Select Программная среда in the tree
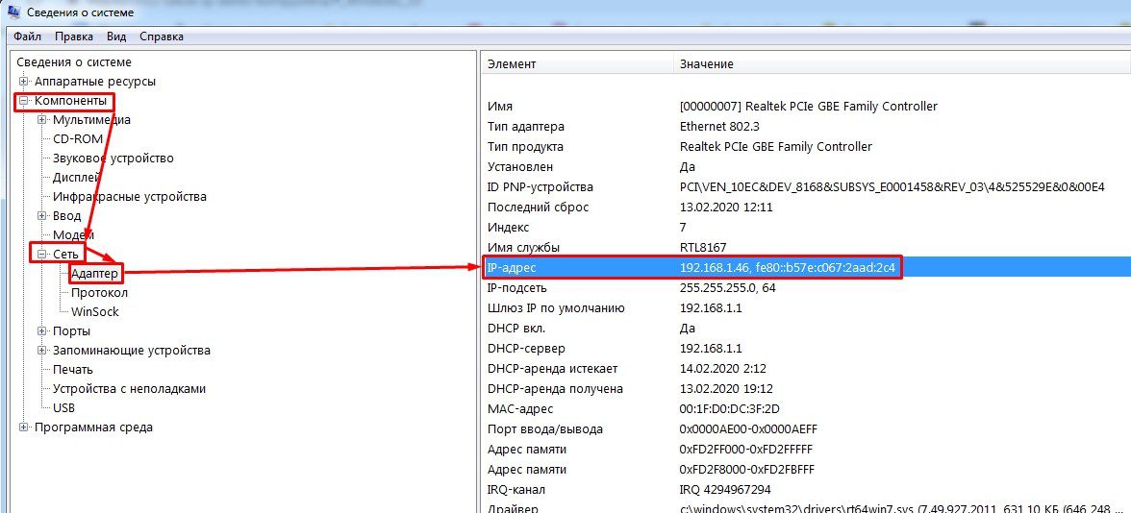This screenshot has height=513, width=1131. 94,427
